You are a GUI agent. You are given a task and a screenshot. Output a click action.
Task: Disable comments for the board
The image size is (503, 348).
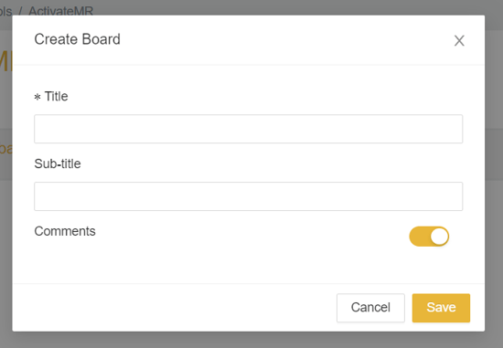click(x=429, y=237)
